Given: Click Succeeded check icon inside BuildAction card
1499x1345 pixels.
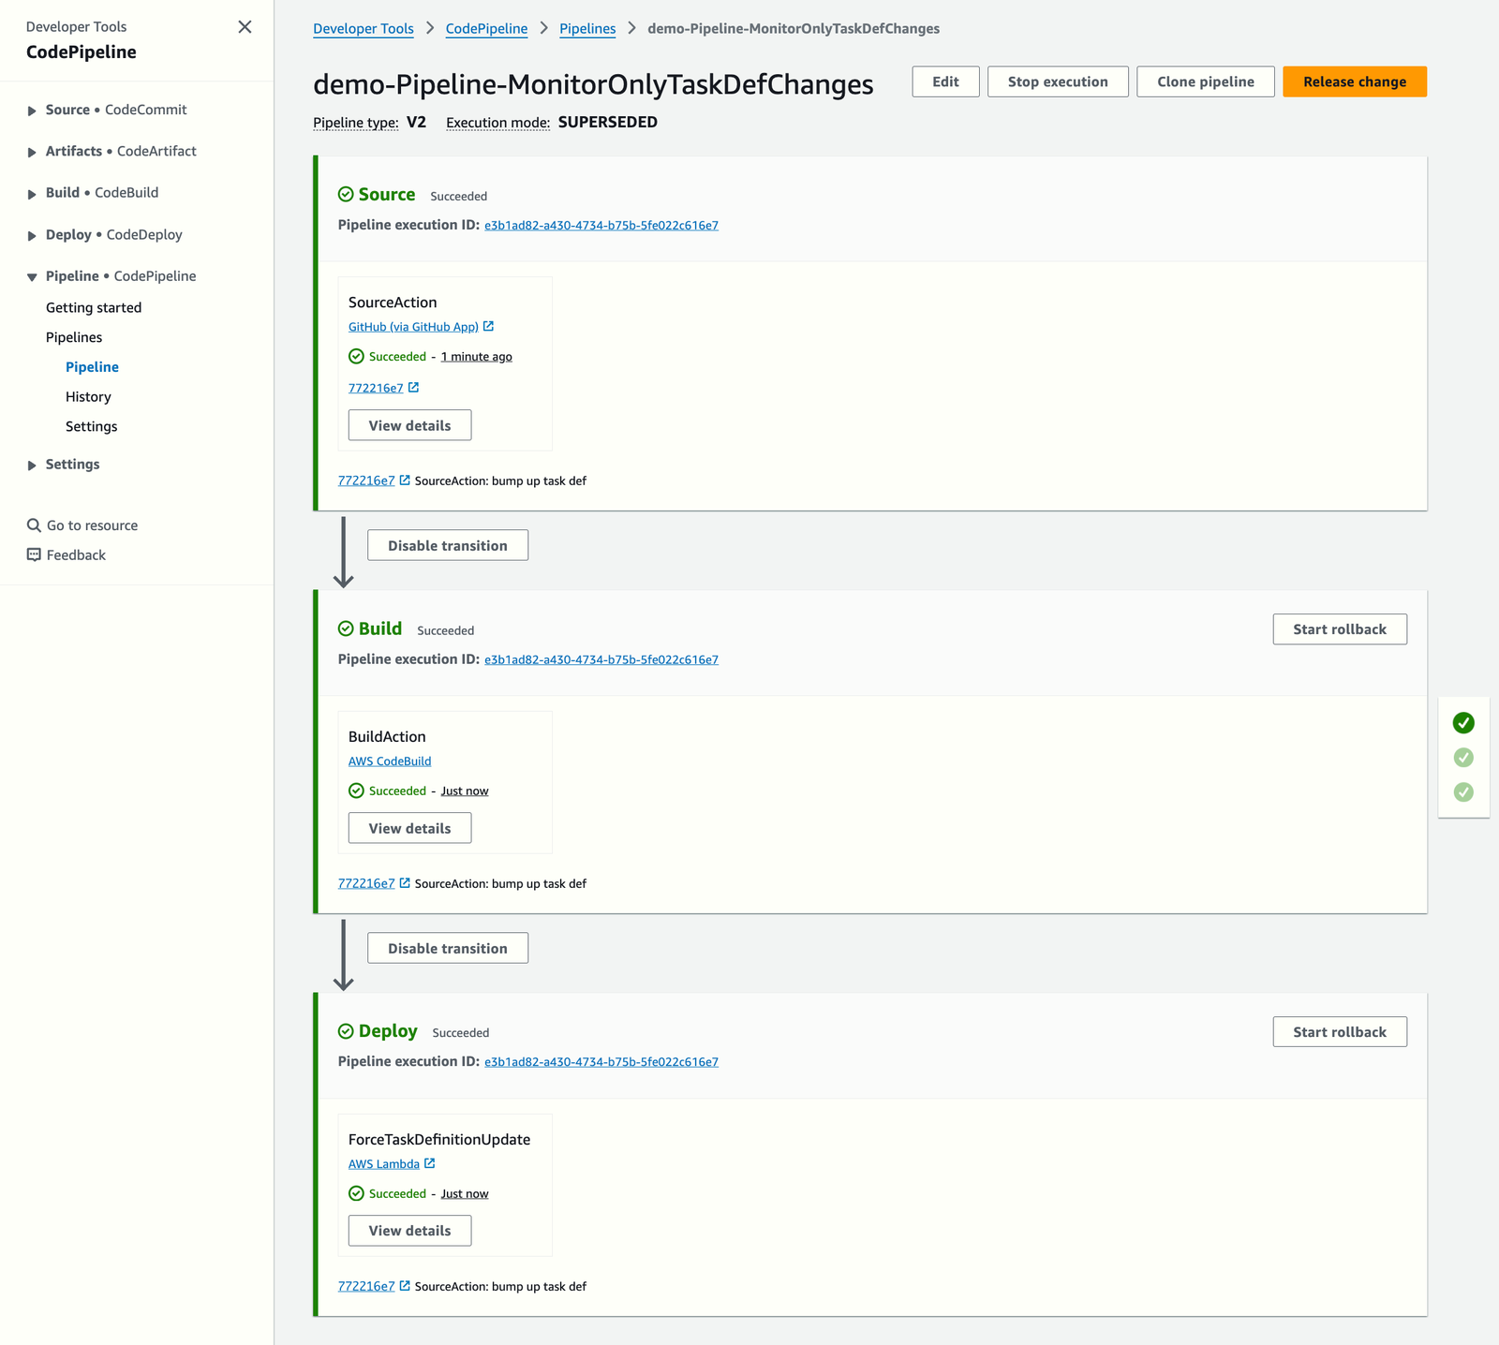Looking at the screenshot, I should [x=356, y=791].
